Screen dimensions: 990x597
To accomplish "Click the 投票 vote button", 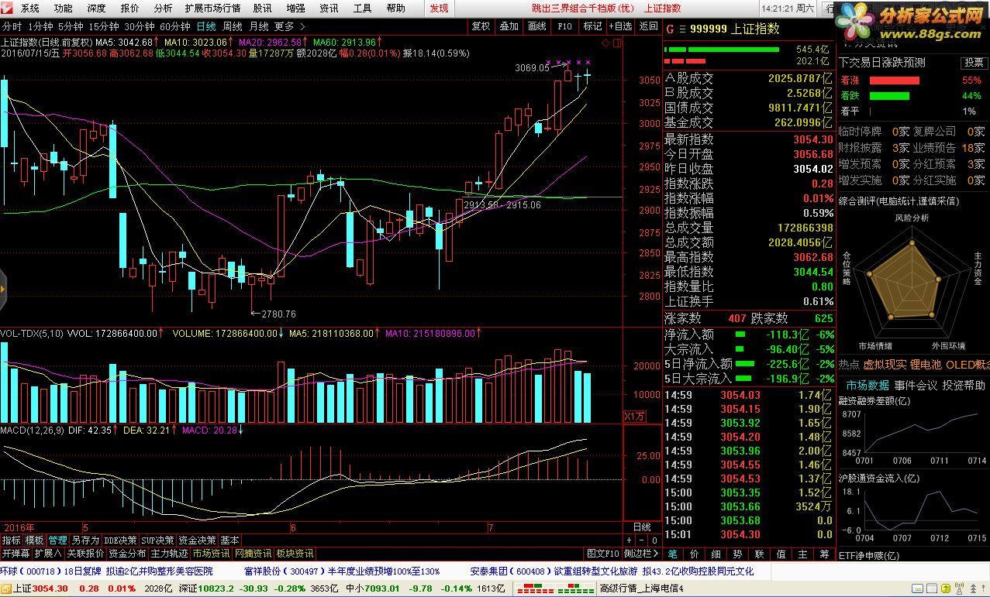I will pos(973,63).
